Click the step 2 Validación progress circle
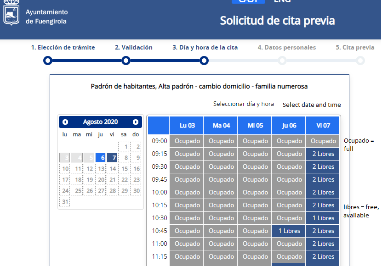The width and height of the screenshot is (382, 266). pos(126,61)
